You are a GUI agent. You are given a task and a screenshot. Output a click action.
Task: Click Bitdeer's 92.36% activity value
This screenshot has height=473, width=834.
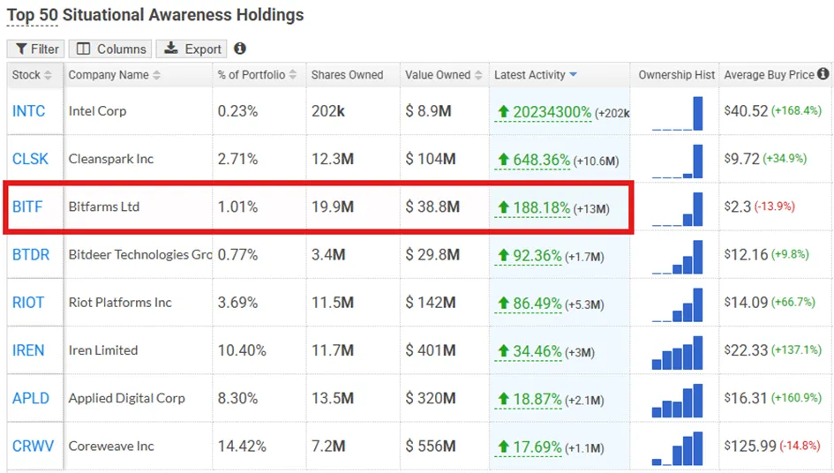pyautogui.click(x=537, y=256)
